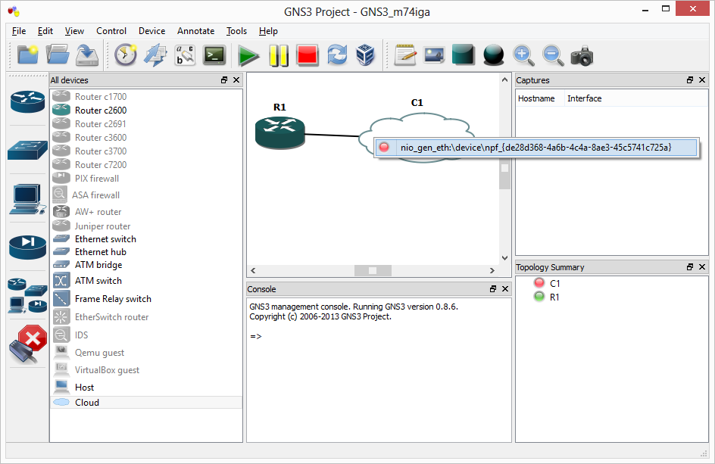715x464 pixels.
Task: Open console terminal toolbar icon
Action: click(214, 55)
